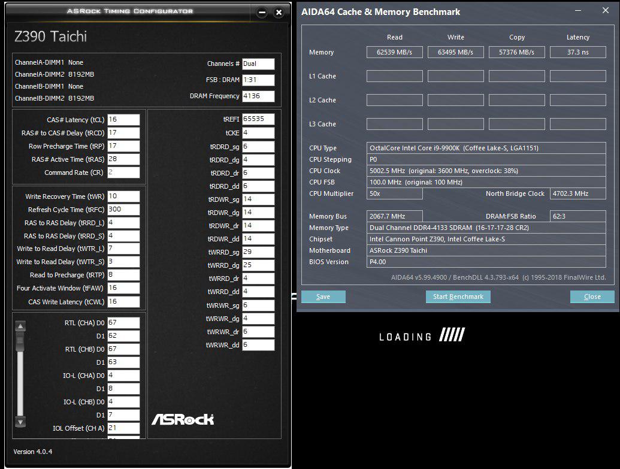Click the tWTR_S value field
This screenshot has height=469, width=620.
click(x=123, y=262)
